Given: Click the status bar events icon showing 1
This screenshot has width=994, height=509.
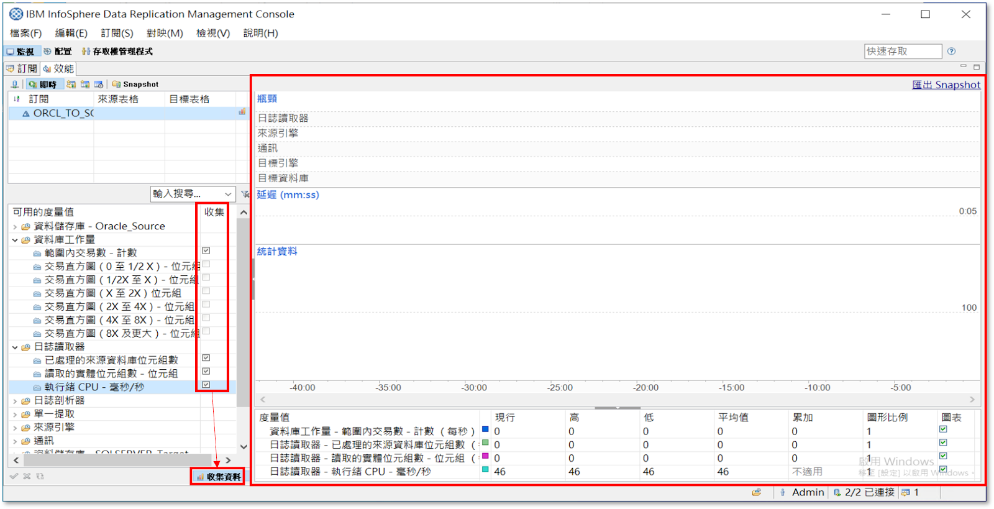Looking at the screenshot, I should (x=906, y=492).
